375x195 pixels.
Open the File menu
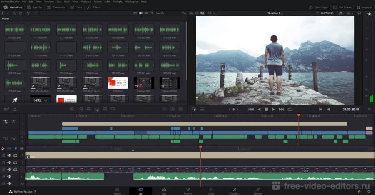pos(24,2)
